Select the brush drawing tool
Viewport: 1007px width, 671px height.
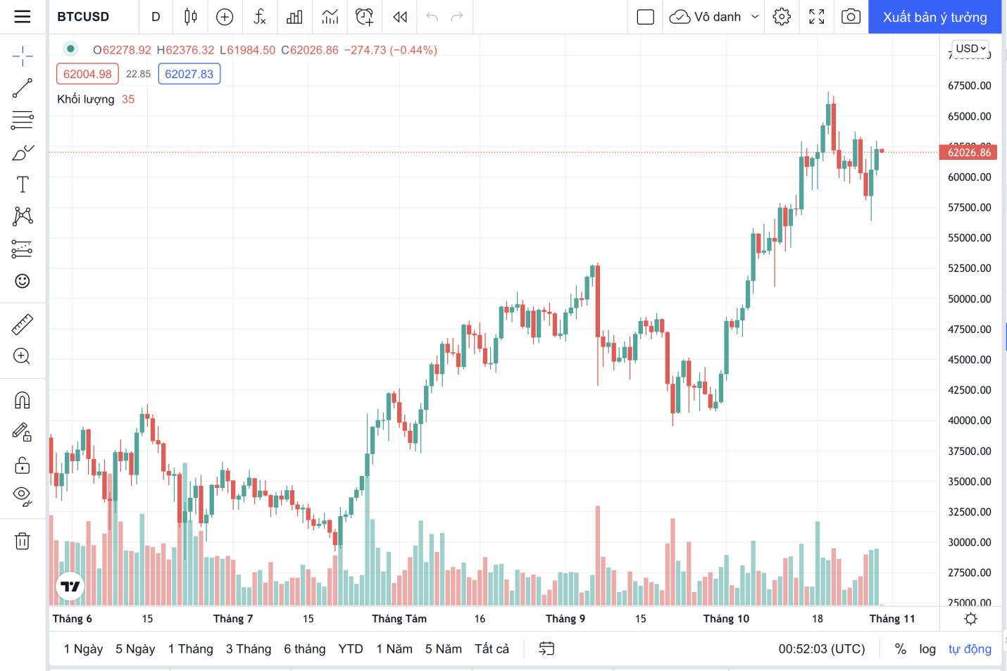[23, 153]
